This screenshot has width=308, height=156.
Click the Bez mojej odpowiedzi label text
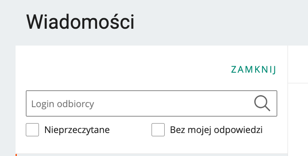[x=216, y=130]
